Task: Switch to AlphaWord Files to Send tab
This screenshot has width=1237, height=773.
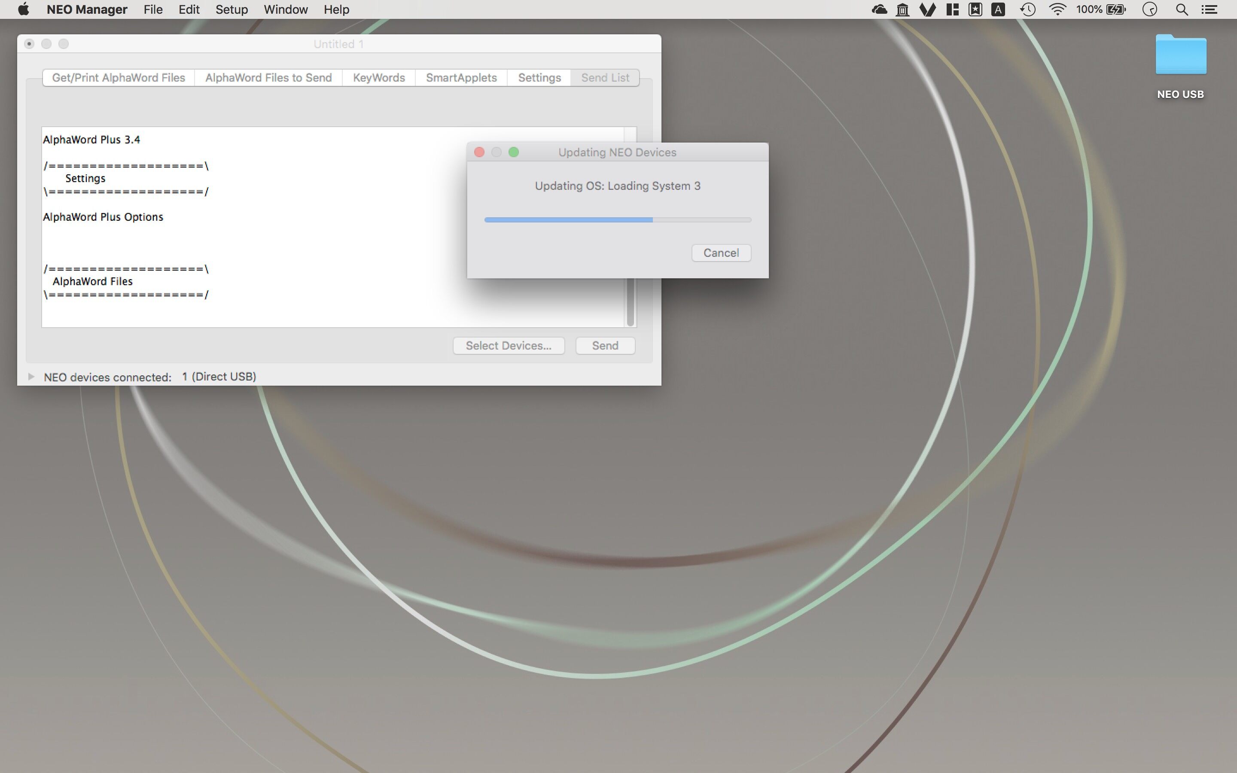Action: (268, 78)
